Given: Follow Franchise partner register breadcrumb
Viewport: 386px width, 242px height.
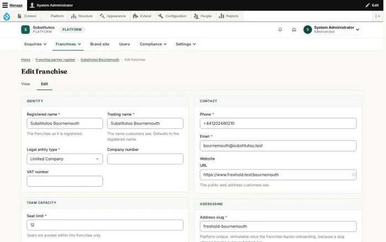Looking at the screenshot, I should point(55,60).
